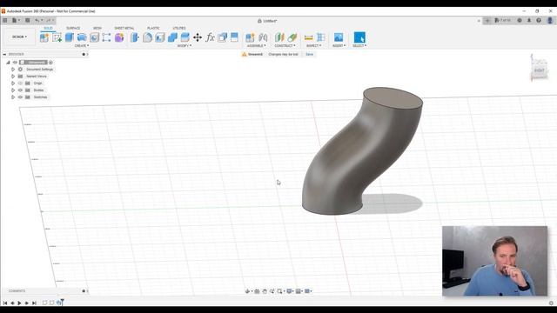The image size is (557, 313).
Task: Hide the Bodies folder
Action: pos(20,90)
